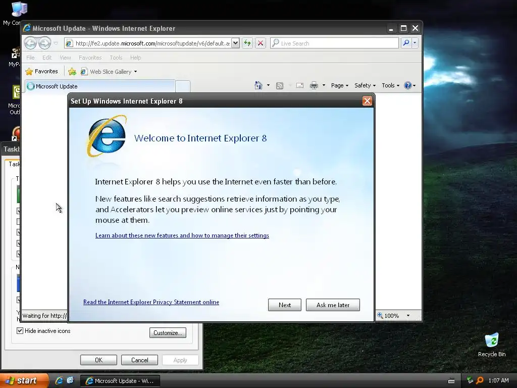Open the Recycle Bin desktop icon
Viewport: 517px width, 388px height.
coord(492,345)
